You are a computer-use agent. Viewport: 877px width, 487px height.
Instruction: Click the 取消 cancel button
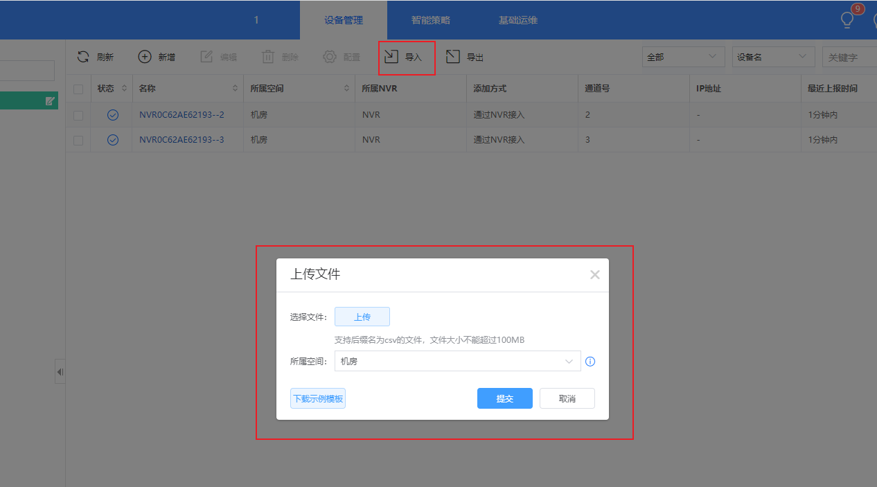click(567, 398)
